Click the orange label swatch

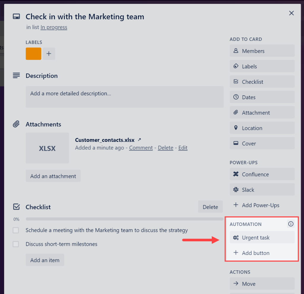click(x=33, y=54)
